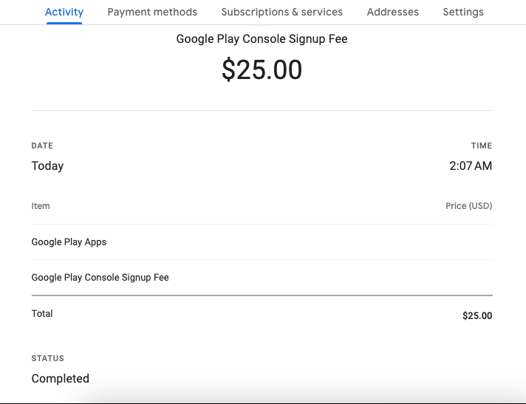The image size is (526, 404).
Task: Click the large $25.00 header amount
Action: 262,69
